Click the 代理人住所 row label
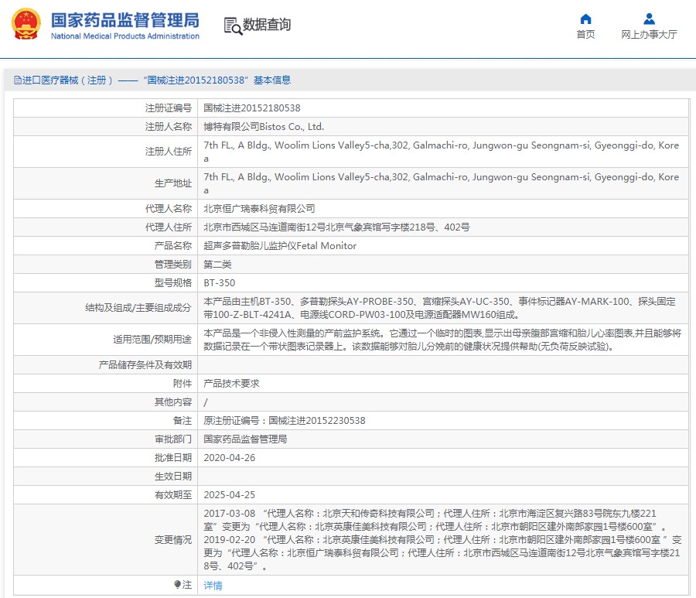The height and width of the screenshot is (598, 696). tap(169, 227)
